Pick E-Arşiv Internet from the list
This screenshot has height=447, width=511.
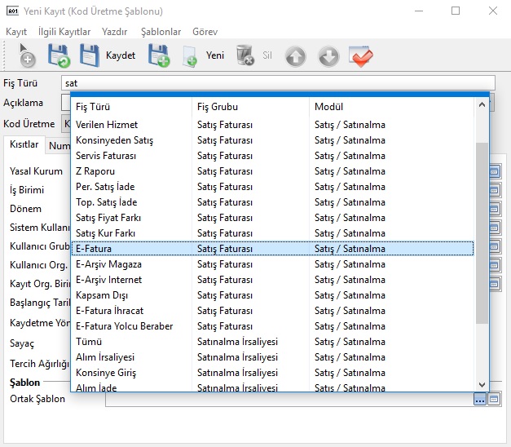click(108, 280)
